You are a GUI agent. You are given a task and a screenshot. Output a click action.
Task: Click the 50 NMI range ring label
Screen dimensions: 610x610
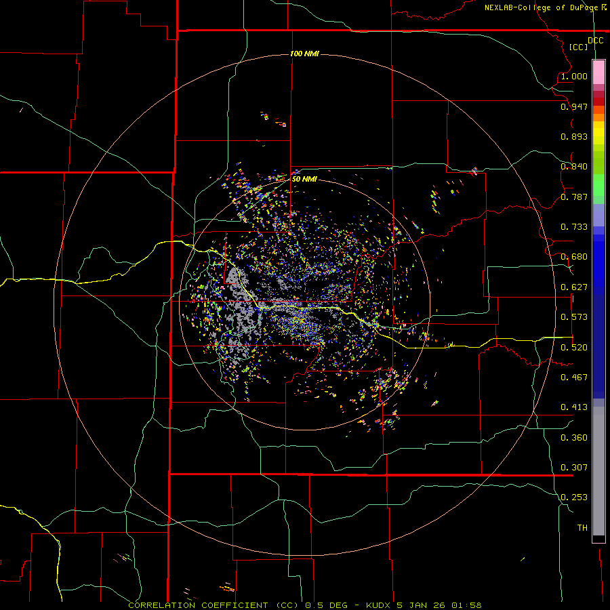click(304, 179)
